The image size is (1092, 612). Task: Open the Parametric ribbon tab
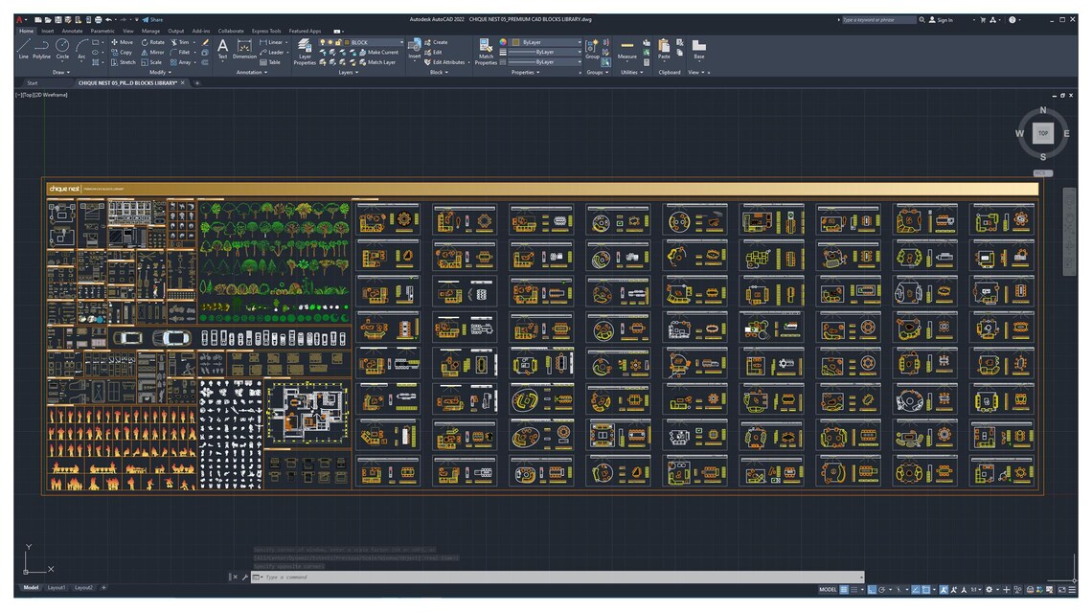click(x=101, y=30)
